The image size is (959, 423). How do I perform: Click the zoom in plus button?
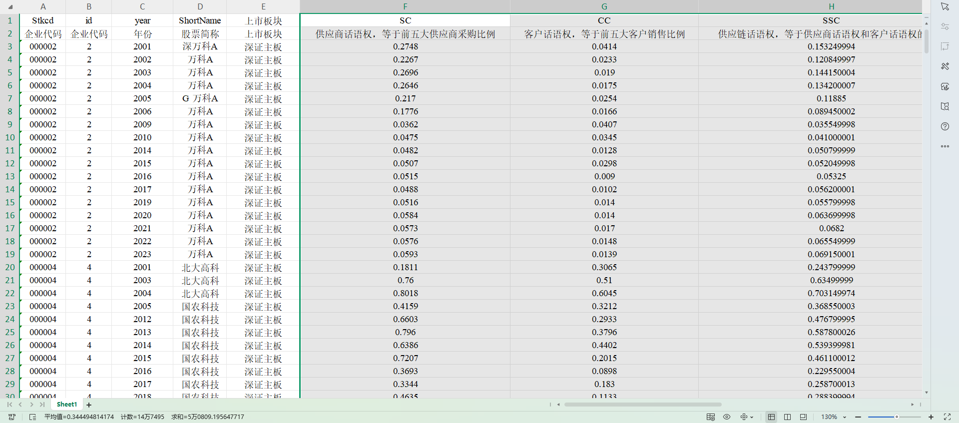931,417
